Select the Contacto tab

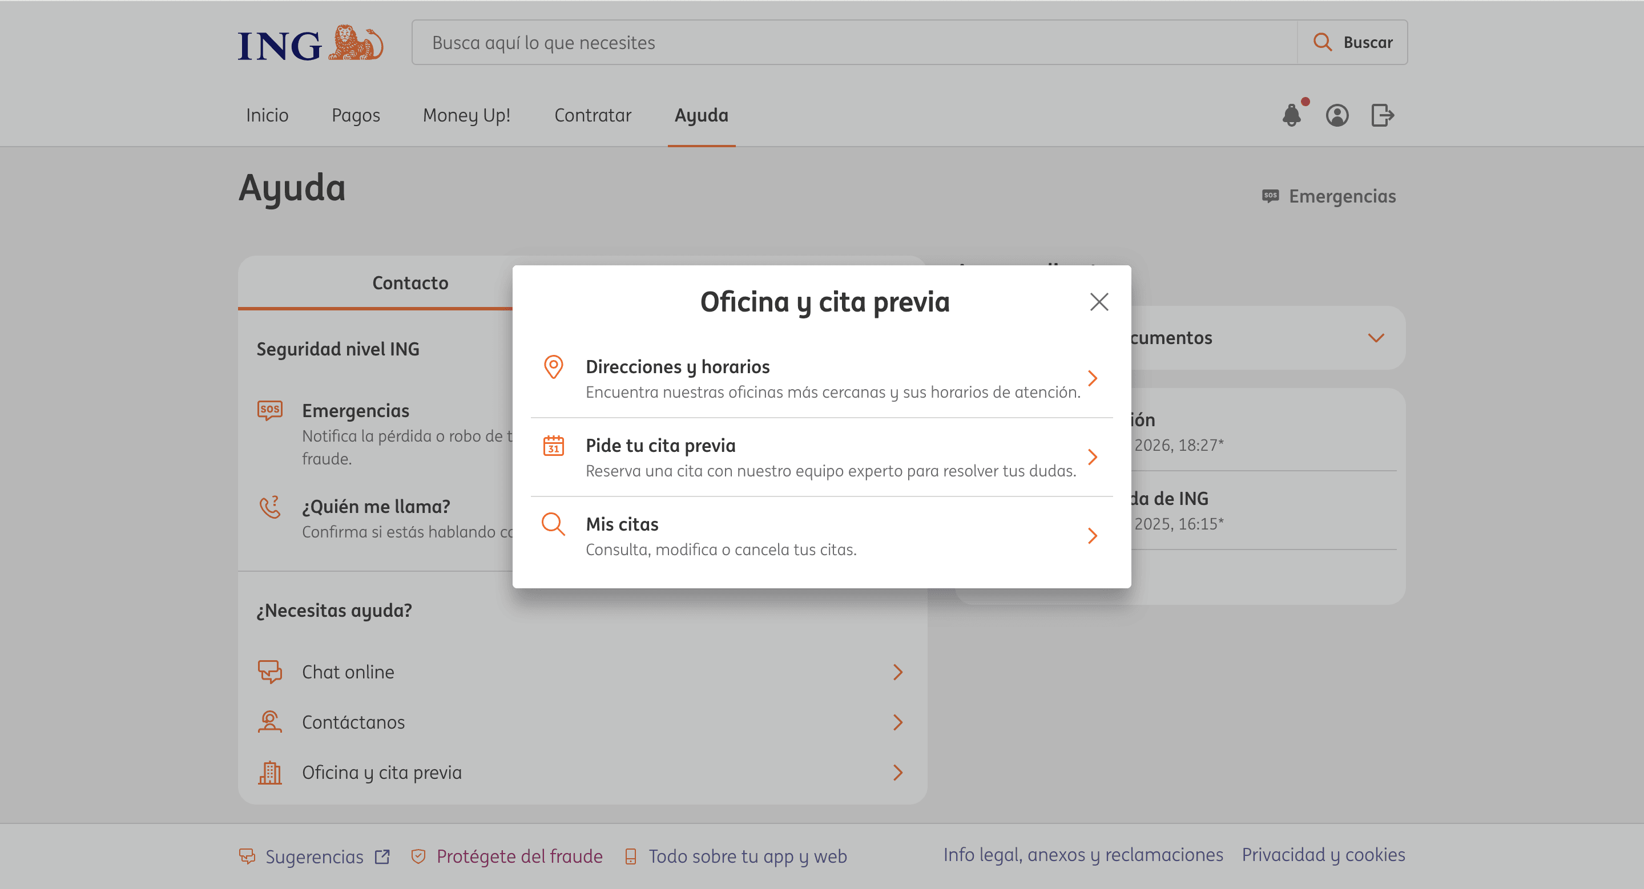(x=410, y=283)
